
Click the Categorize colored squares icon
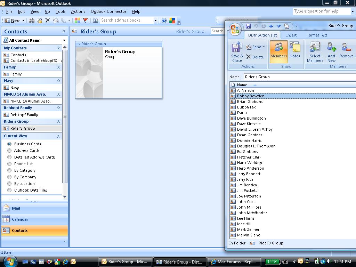tap(77, 21)
